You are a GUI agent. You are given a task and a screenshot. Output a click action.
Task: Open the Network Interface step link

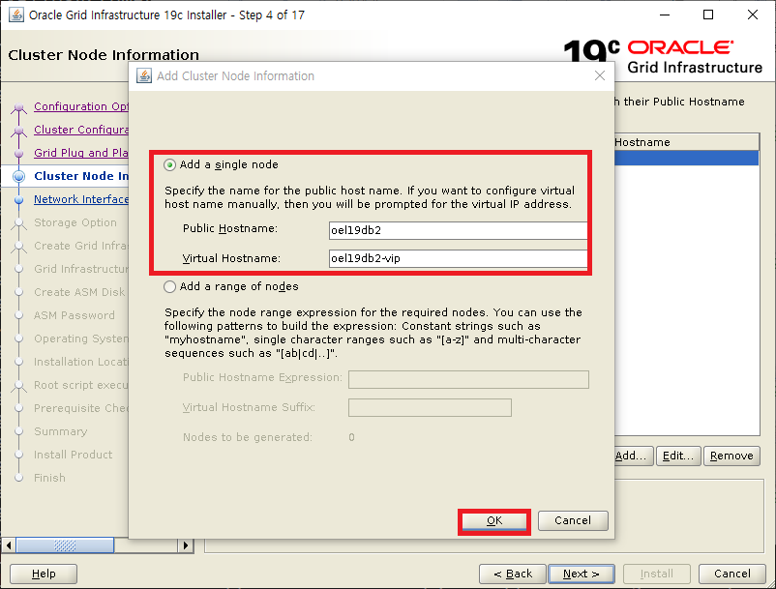pos(81,199)
